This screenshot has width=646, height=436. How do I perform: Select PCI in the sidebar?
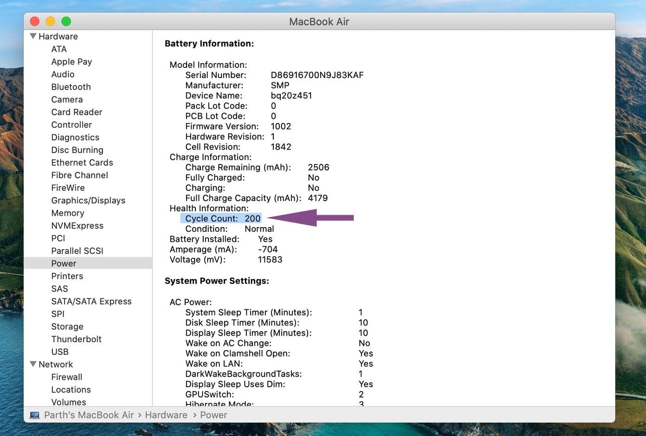[58, 238]
